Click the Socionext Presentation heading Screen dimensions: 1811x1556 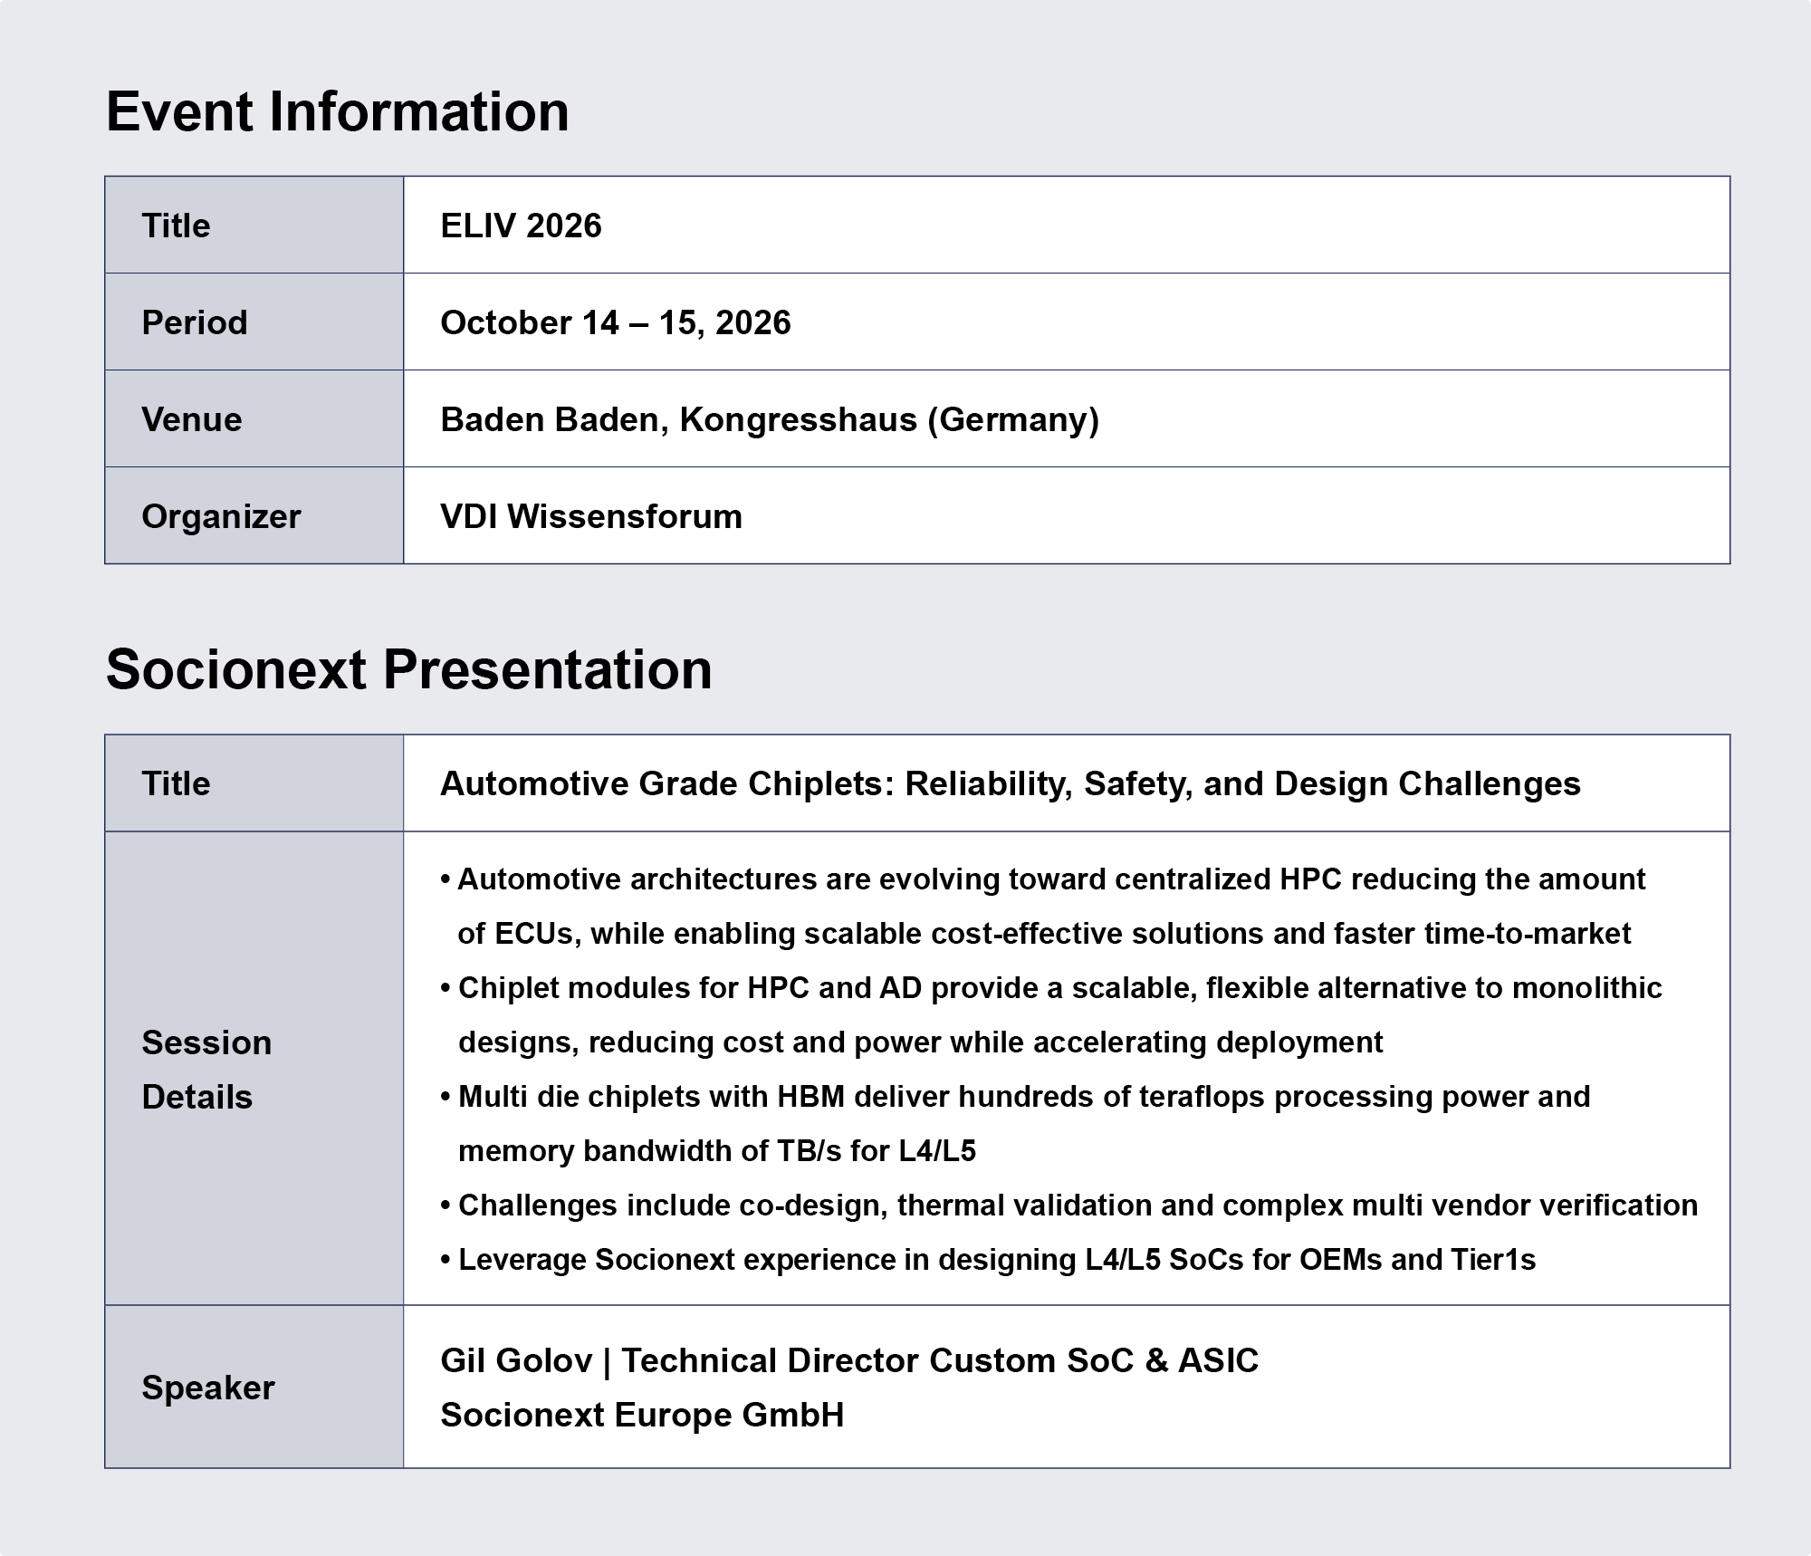(408, 670)
